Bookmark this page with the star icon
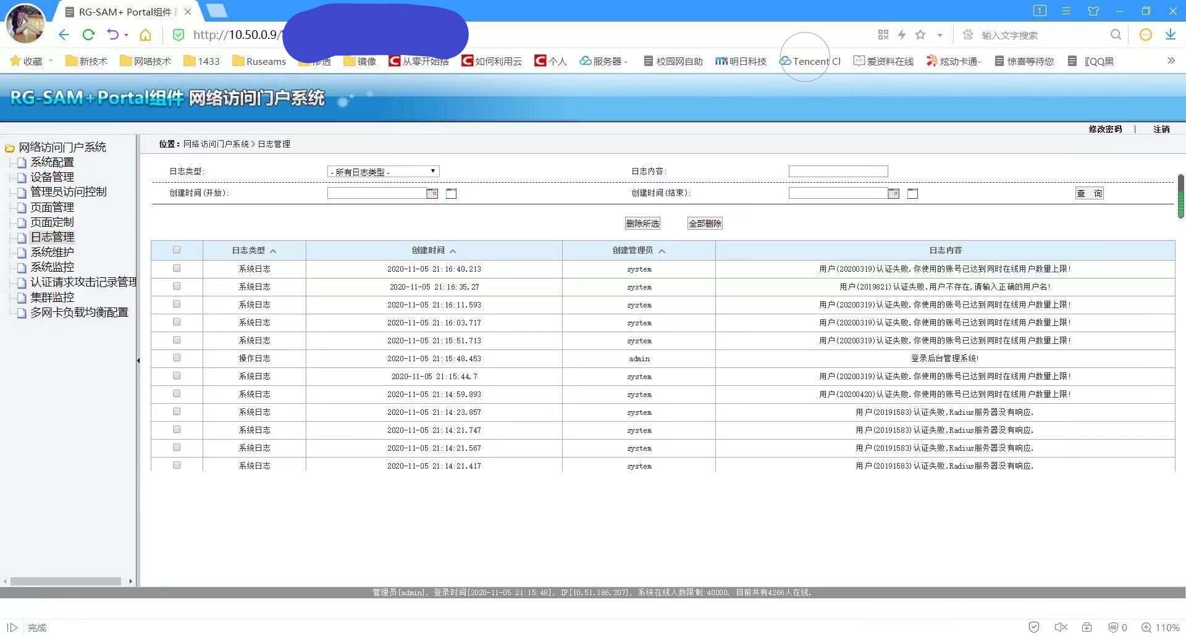Image resolution: width=1186 pixels, height=636 pixels. (920, 35)
